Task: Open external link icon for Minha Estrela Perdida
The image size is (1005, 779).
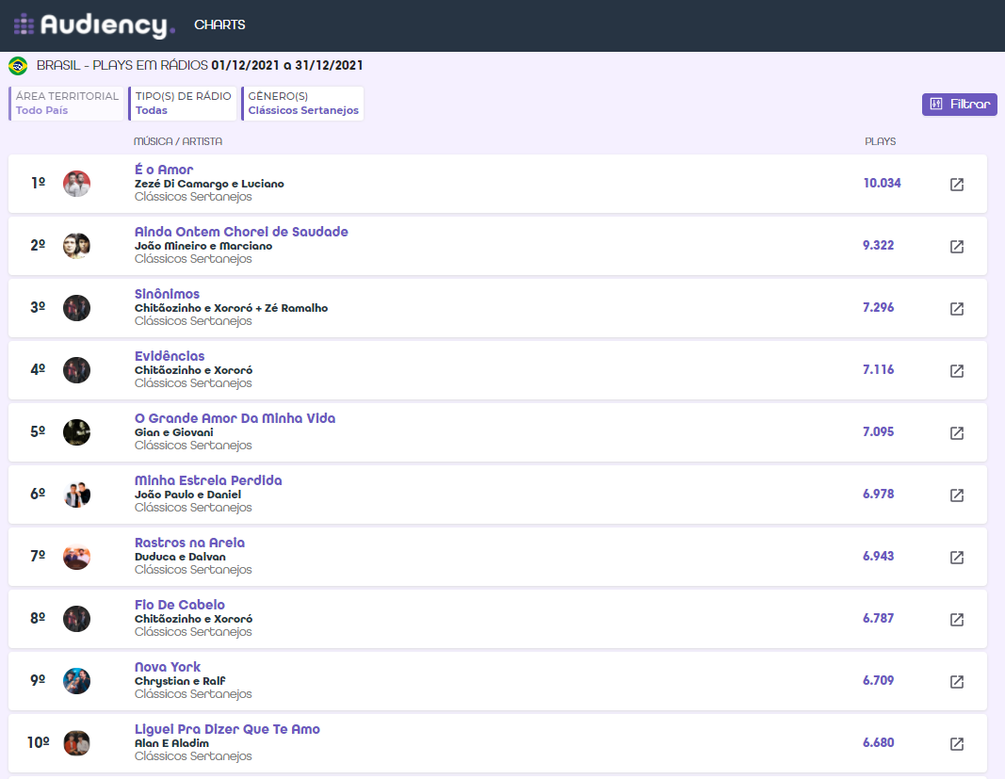Action: pos(956,495)
